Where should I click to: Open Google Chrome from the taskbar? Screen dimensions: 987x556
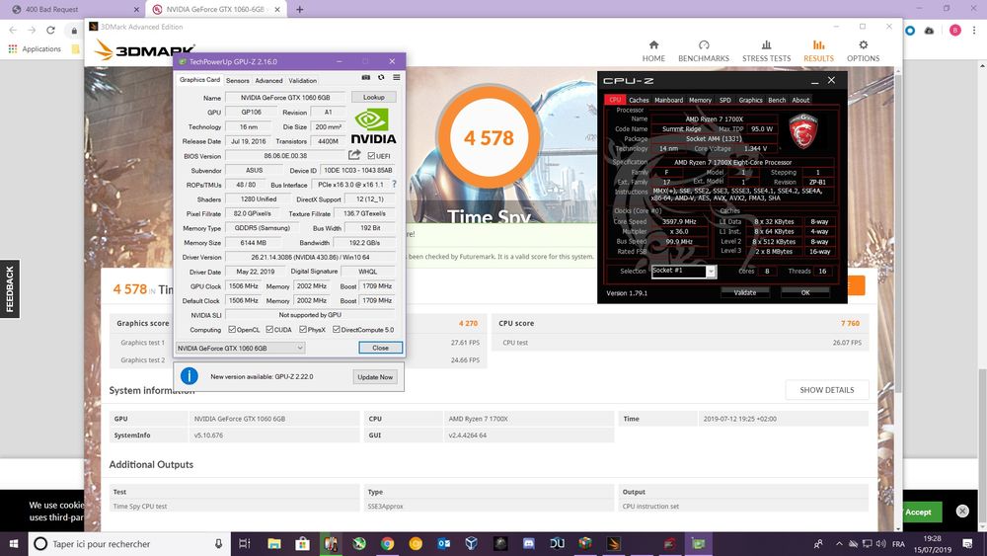coord(387,543)
